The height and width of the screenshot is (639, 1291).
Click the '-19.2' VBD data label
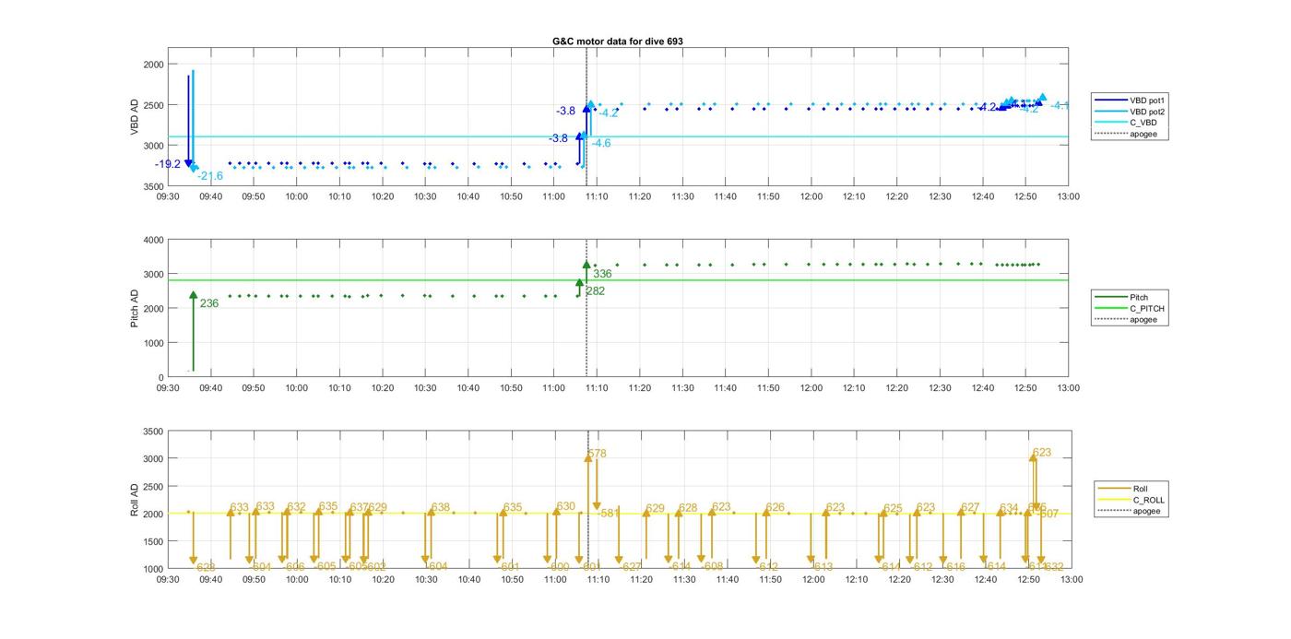(168, 164)
